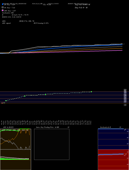129x170 pixels.
Task: Select the '50 Day - 7.12' legend text
Action: pos(10,8)
